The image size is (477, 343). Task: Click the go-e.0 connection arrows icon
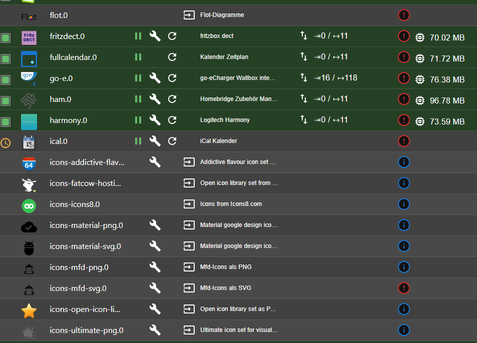click(x=304, y=78)
